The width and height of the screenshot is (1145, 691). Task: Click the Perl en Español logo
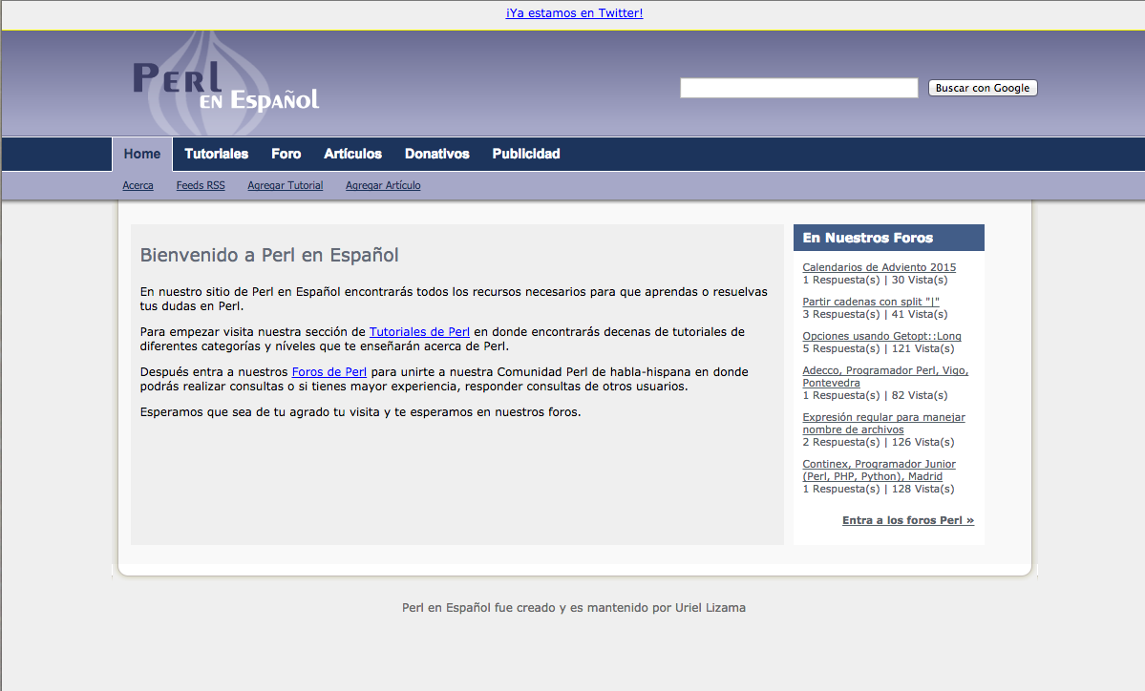pyautogui.click(x=224, y=84)
